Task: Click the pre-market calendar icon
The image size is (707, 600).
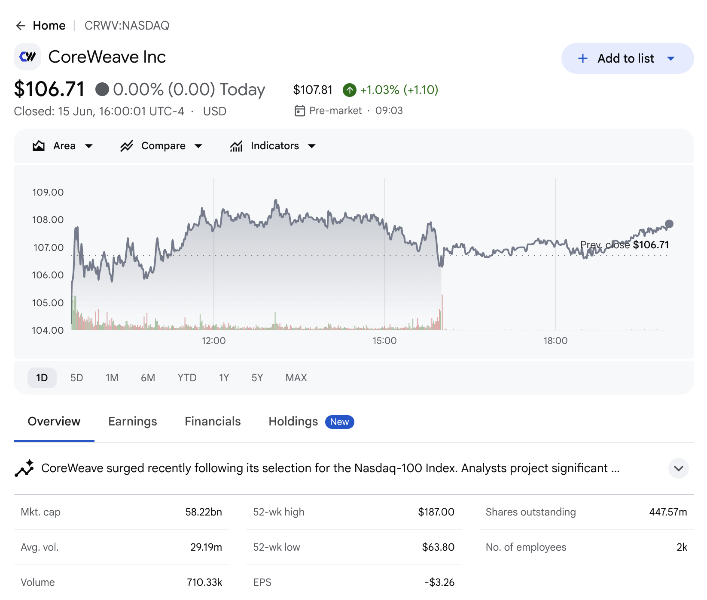Action: [x=300, y=111]
